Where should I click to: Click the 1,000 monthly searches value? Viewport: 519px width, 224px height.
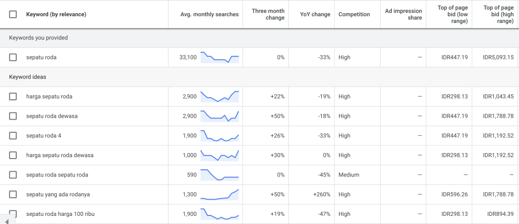[x=190, y=155]
